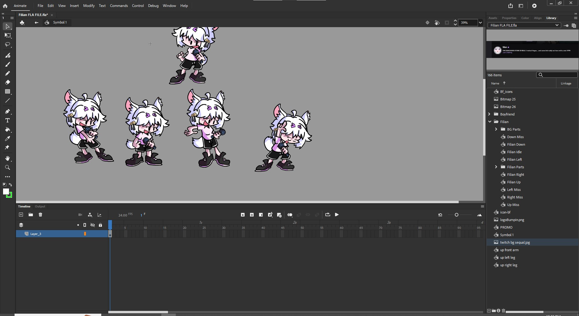Open the Modify menu

point(89,5)
